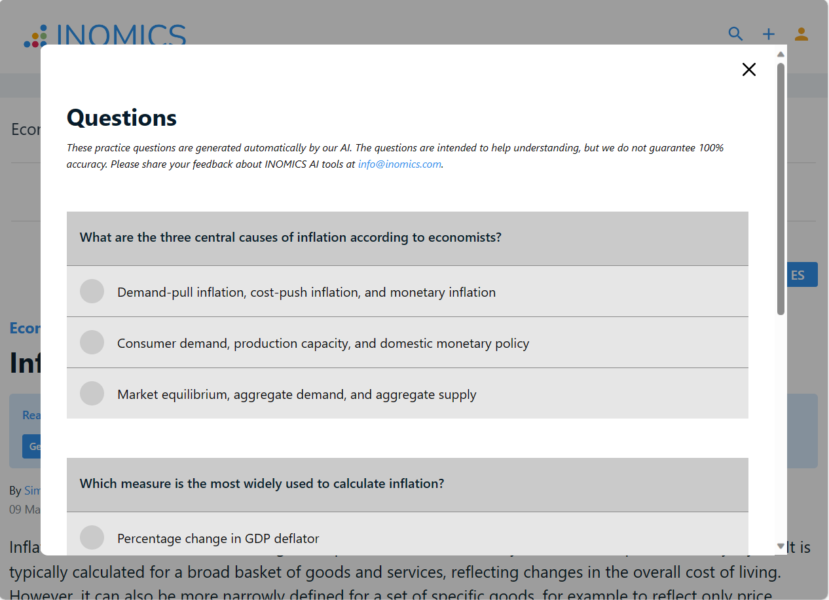Select Consumer demand, production capacity answer
This screenshot has width=829, height=600.
(92, 343)
